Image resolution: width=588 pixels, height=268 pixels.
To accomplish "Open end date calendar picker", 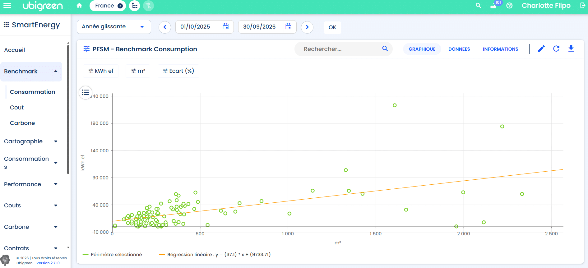I will coord(289,26).
